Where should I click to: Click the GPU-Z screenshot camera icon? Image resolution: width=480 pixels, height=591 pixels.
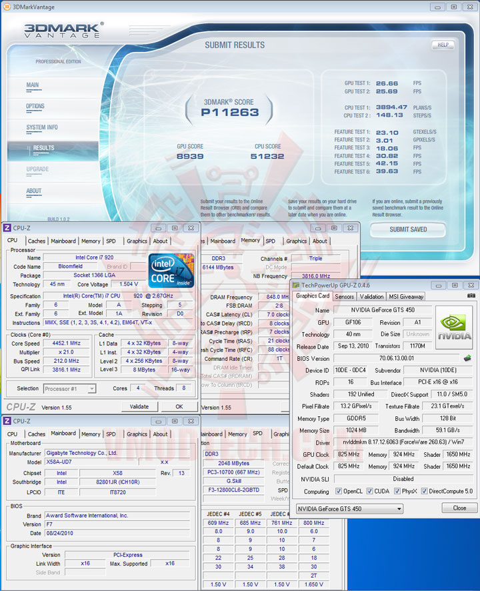point(471,296)
